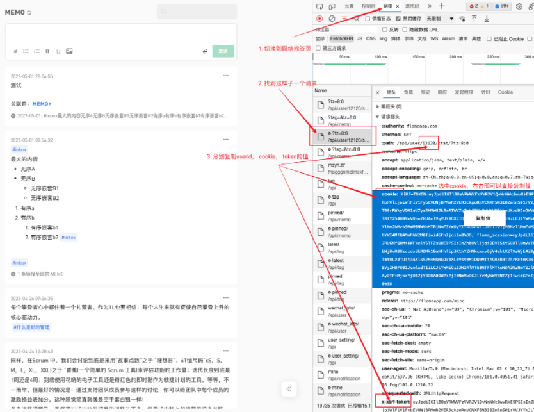Click the hashtag icon in memo editor

pyautogui.click(x=15, y=50)
